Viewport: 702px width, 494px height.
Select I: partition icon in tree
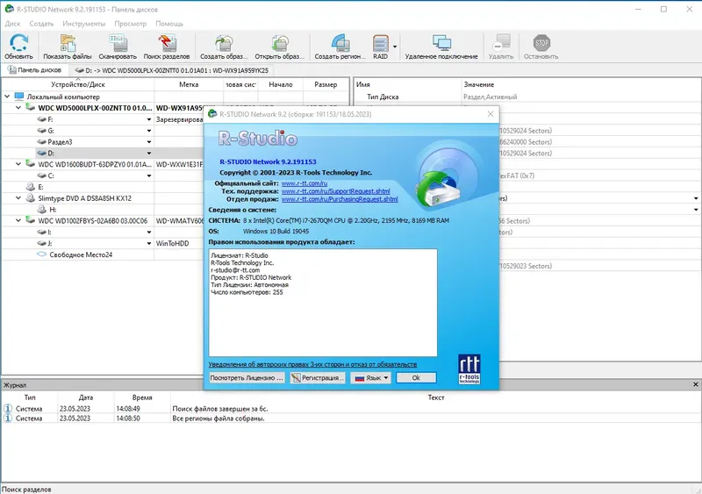tap(41, 232)
